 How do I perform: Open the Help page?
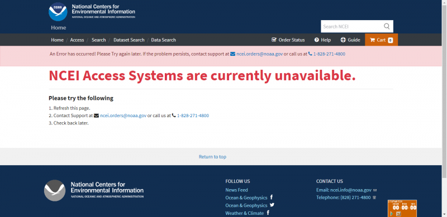pos(322,40)
